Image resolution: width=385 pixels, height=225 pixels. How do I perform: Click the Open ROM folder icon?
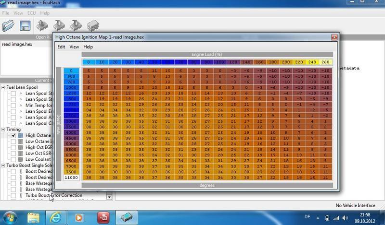[9, 25]
